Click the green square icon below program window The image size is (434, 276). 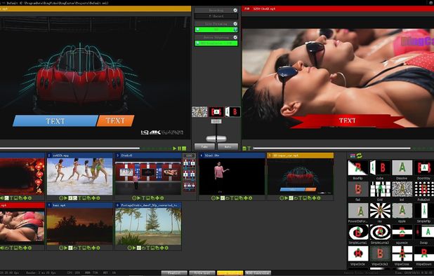coord(244,149)
